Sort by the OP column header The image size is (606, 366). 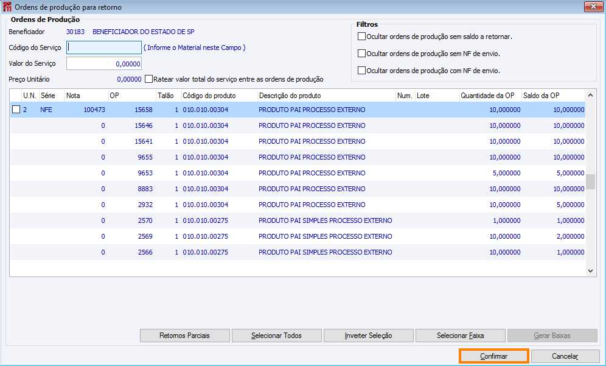coord(132,96)
